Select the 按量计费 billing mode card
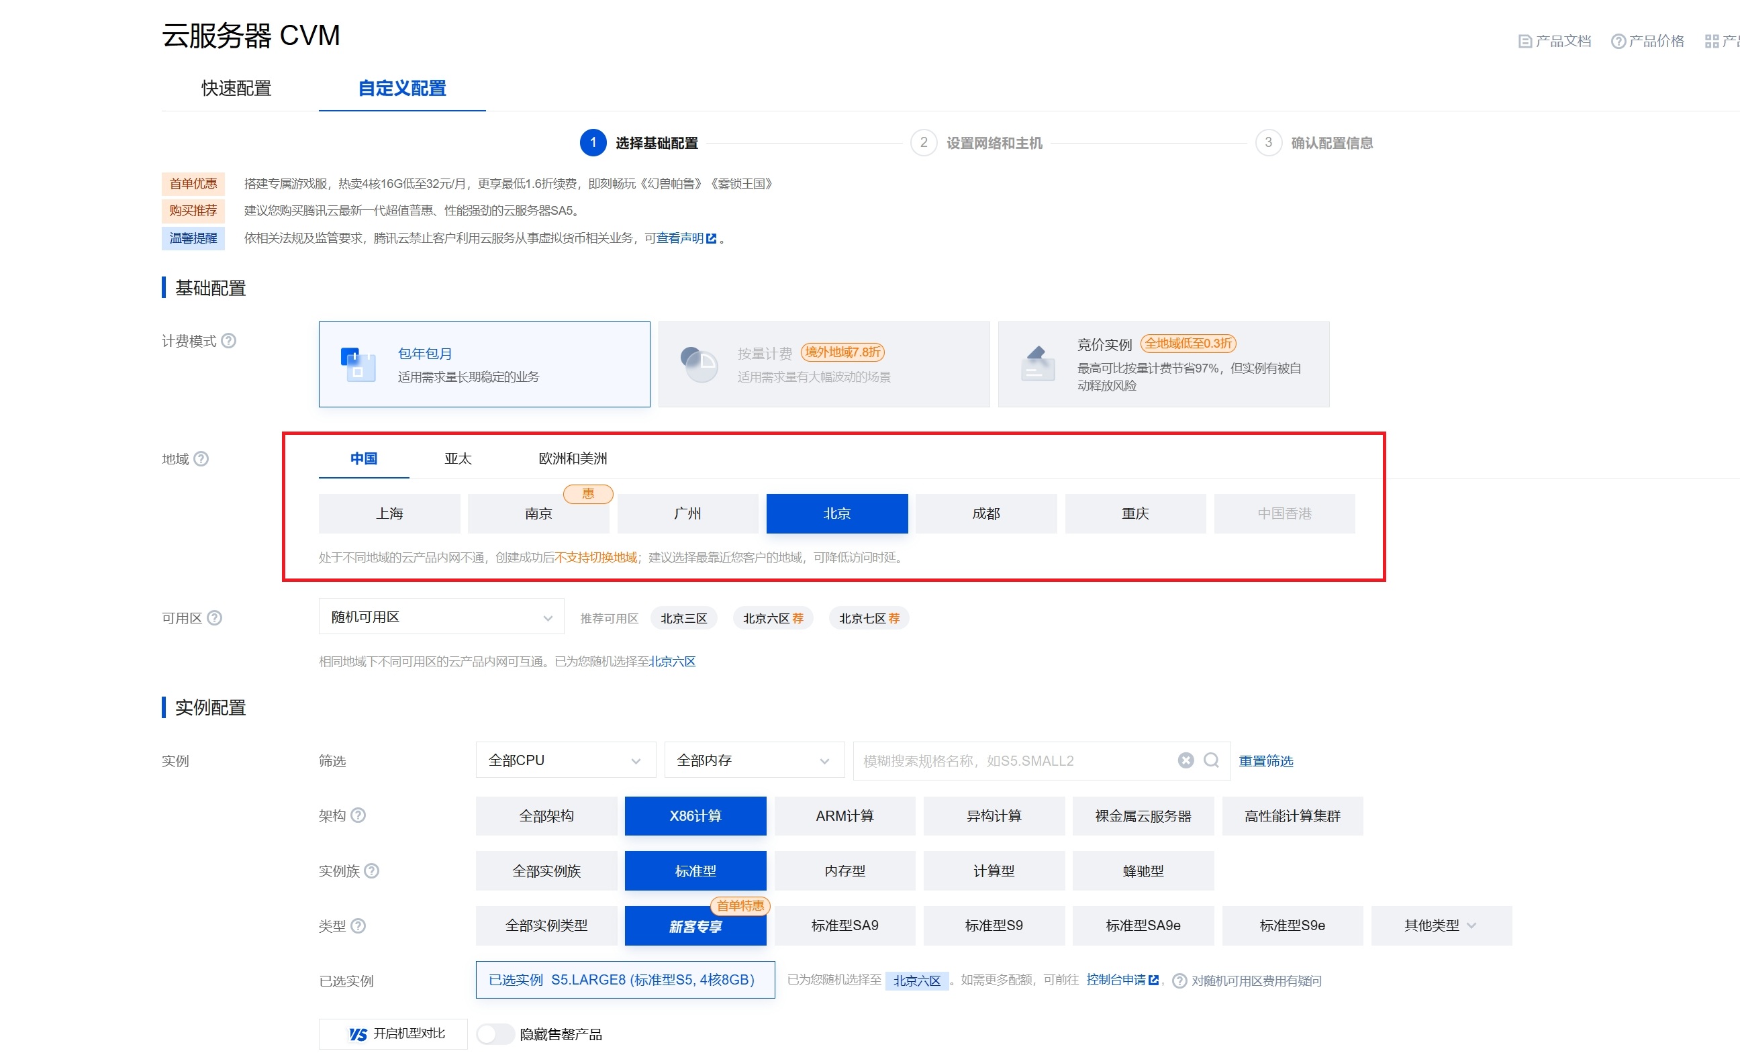 coord(824,364)
